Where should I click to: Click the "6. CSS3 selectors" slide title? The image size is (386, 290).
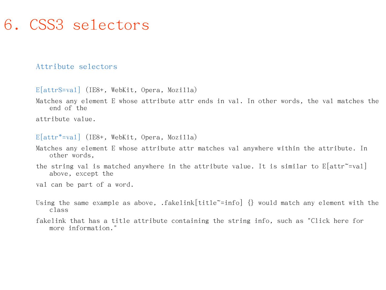point(76,25)
